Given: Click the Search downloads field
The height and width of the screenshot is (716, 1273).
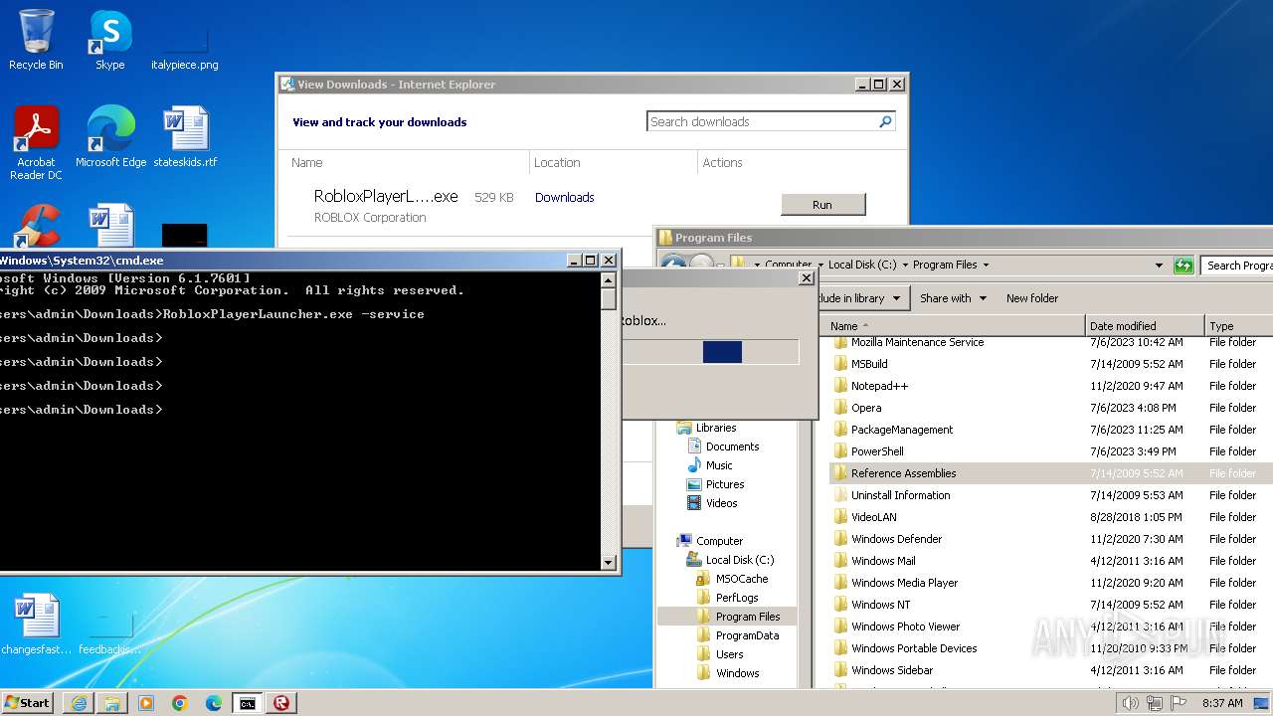Looking at the screenshot, I should point(760,121).
